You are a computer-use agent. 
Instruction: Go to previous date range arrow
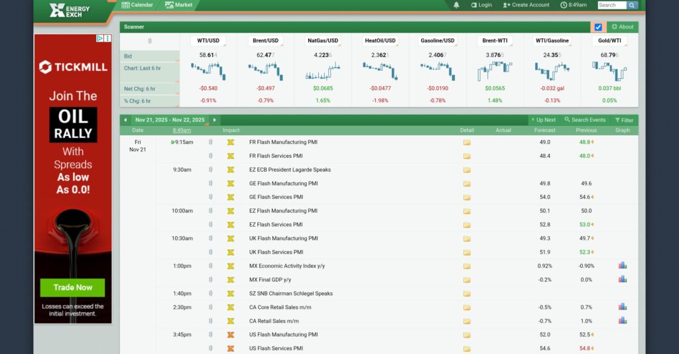[x=125, y=120]
